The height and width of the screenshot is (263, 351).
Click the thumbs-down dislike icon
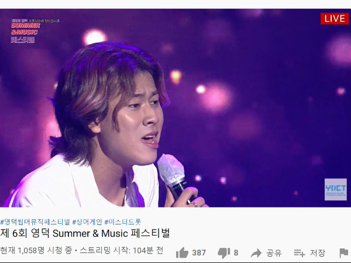pyautogui.click(x=224, y=253)
